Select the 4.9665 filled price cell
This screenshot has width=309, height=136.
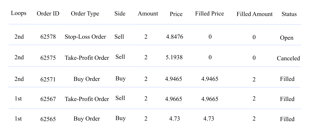coord(210,99)
